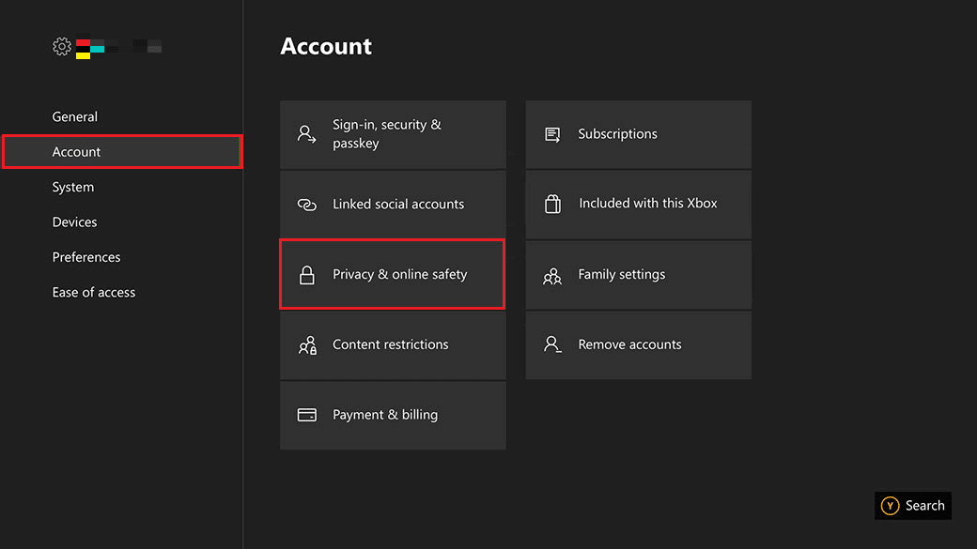The height and width of the screenshot is (549, 977).
Task: Open the Payment & billing tile
Action: pos(393,415)
